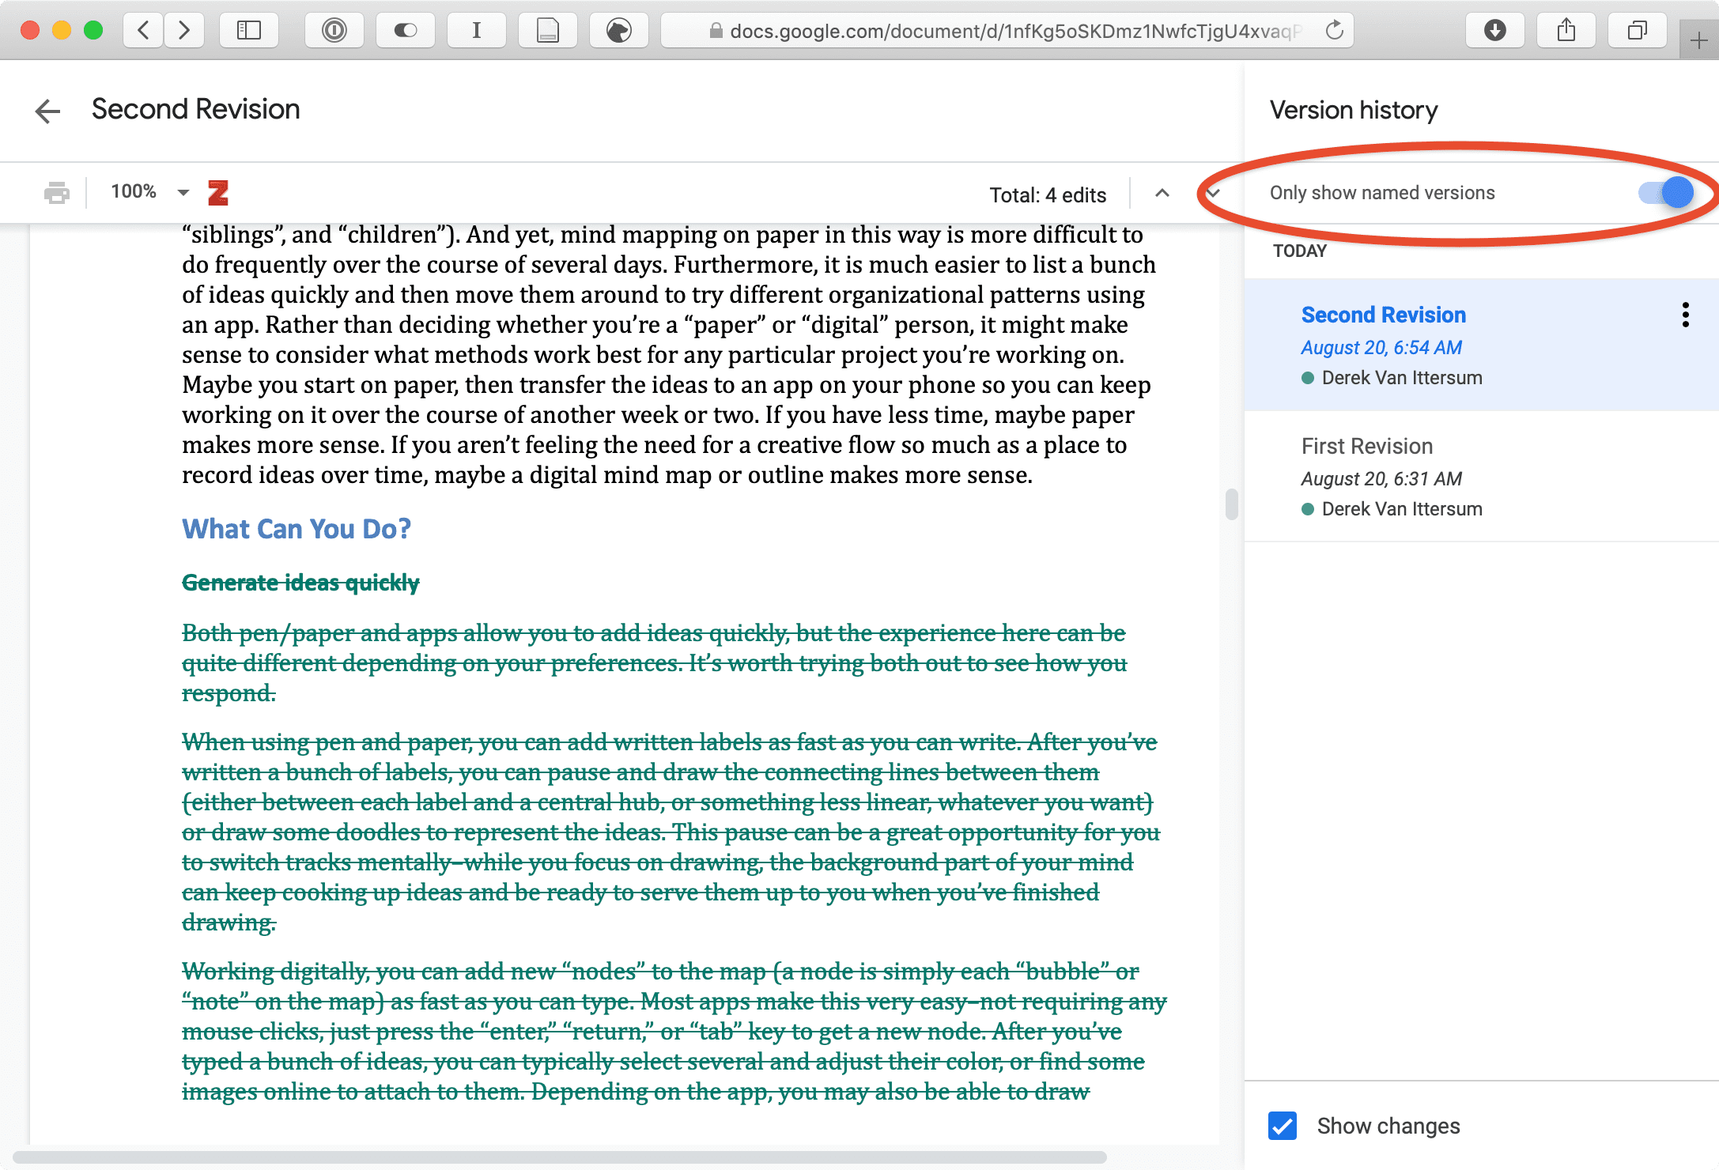Screen dimensions: 1719x1170
Task: Toggle Only show named versions switch
Action: [1665, 192]
